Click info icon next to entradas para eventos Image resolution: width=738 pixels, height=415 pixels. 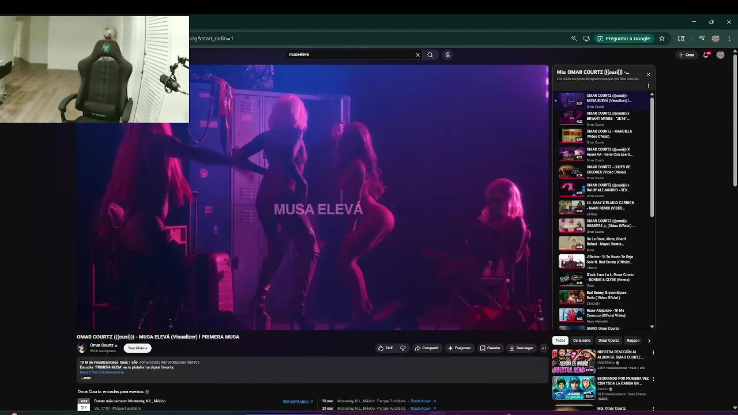(147, 392)
